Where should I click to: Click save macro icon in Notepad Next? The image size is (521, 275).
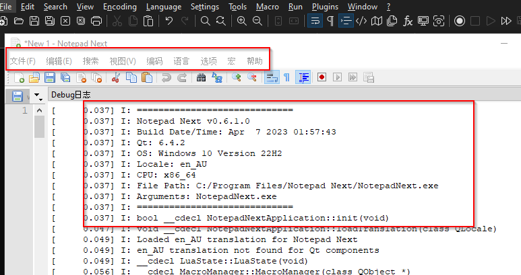pos(369,77)
